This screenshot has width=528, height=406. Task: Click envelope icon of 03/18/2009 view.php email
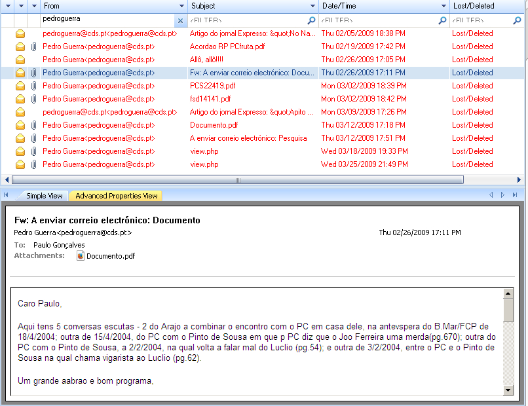(20, 151)
